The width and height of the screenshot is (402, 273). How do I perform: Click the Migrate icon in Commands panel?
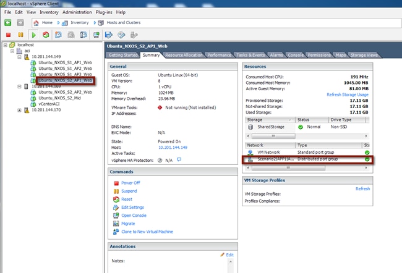(116, 224)
